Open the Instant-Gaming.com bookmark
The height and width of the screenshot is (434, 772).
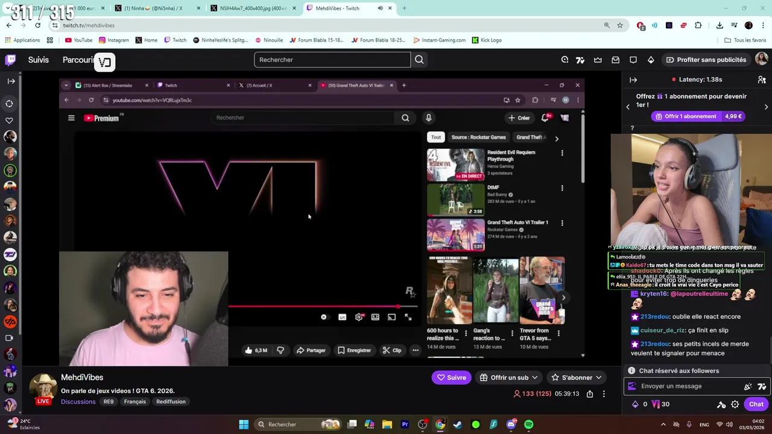[439, 40]
